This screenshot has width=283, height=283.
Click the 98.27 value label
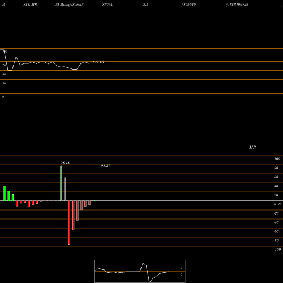pyautogui.click(x=106, y=166)
